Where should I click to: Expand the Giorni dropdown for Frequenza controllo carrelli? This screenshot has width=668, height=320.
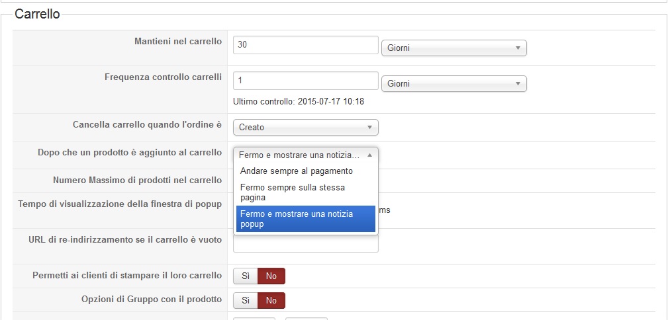[x=453, y=84]
